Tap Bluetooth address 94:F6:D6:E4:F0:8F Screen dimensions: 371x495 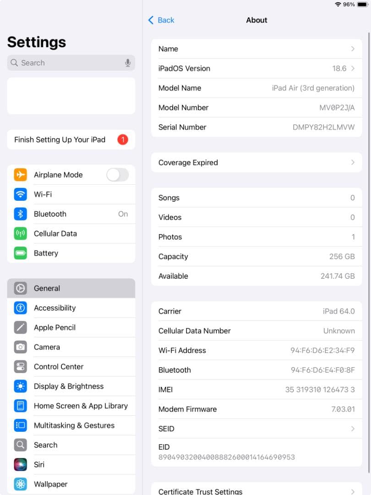[x=323, y=370]
